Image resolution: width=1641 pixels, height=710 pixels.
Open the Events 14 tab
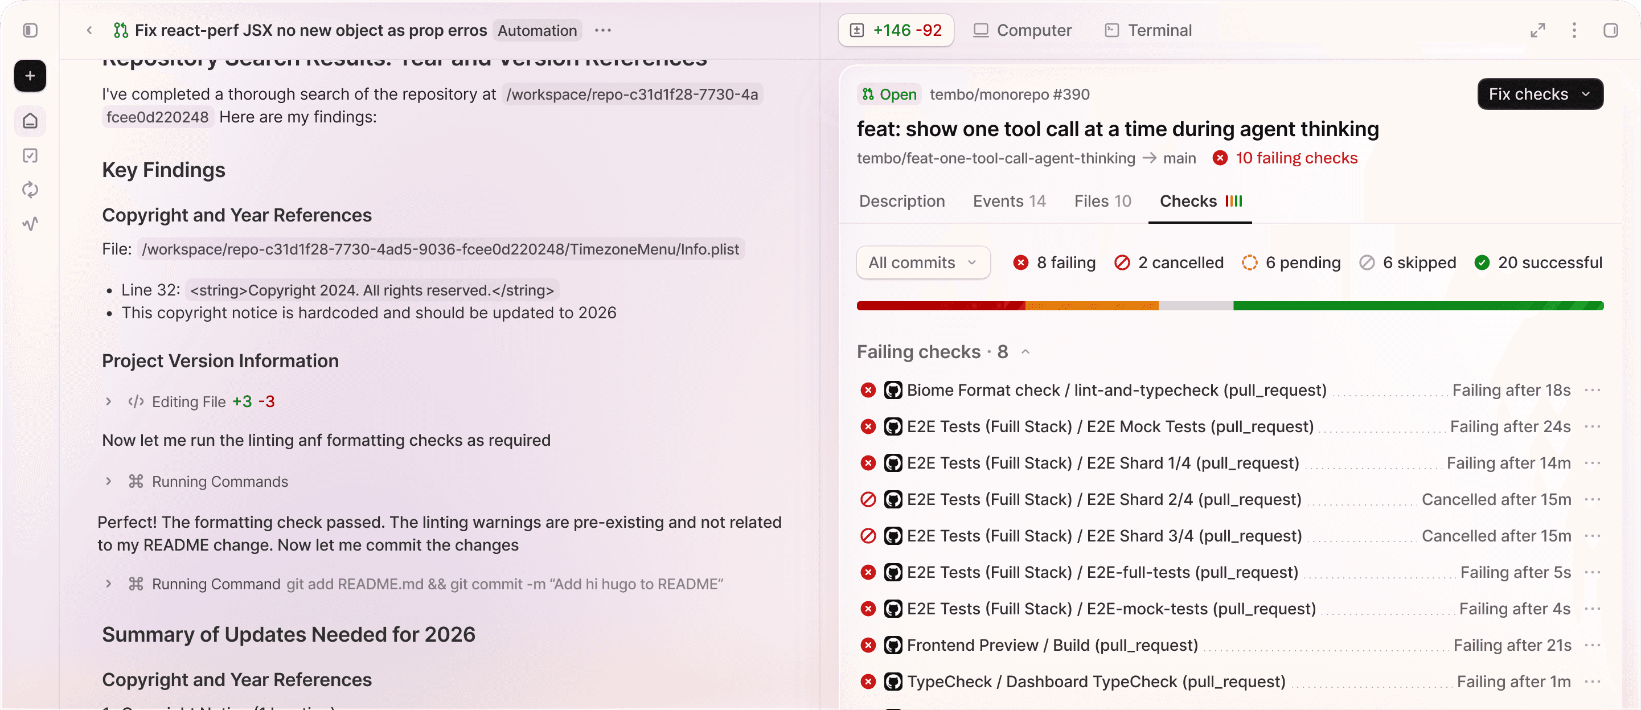click(x=1009, y=201)
